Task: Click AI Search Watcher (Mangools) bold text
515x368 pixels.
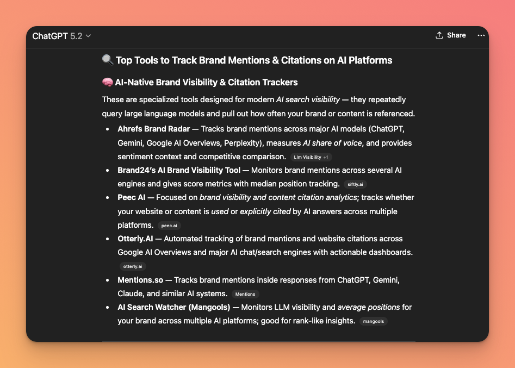Action: click(x=173, y=307)
